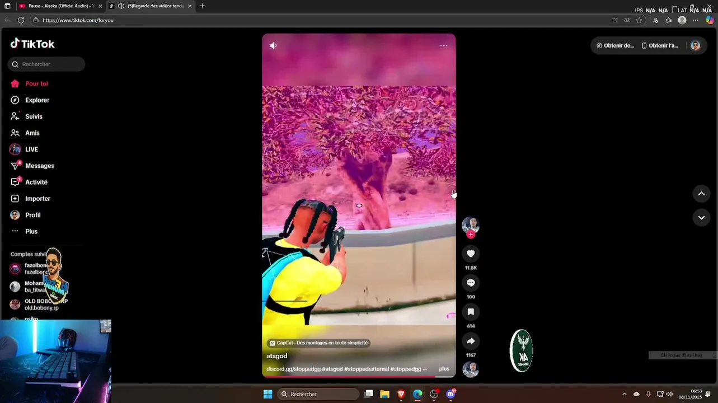Open browser media control icon
Viewport: 718px width, 403px height.
click(x=655, y=20)
